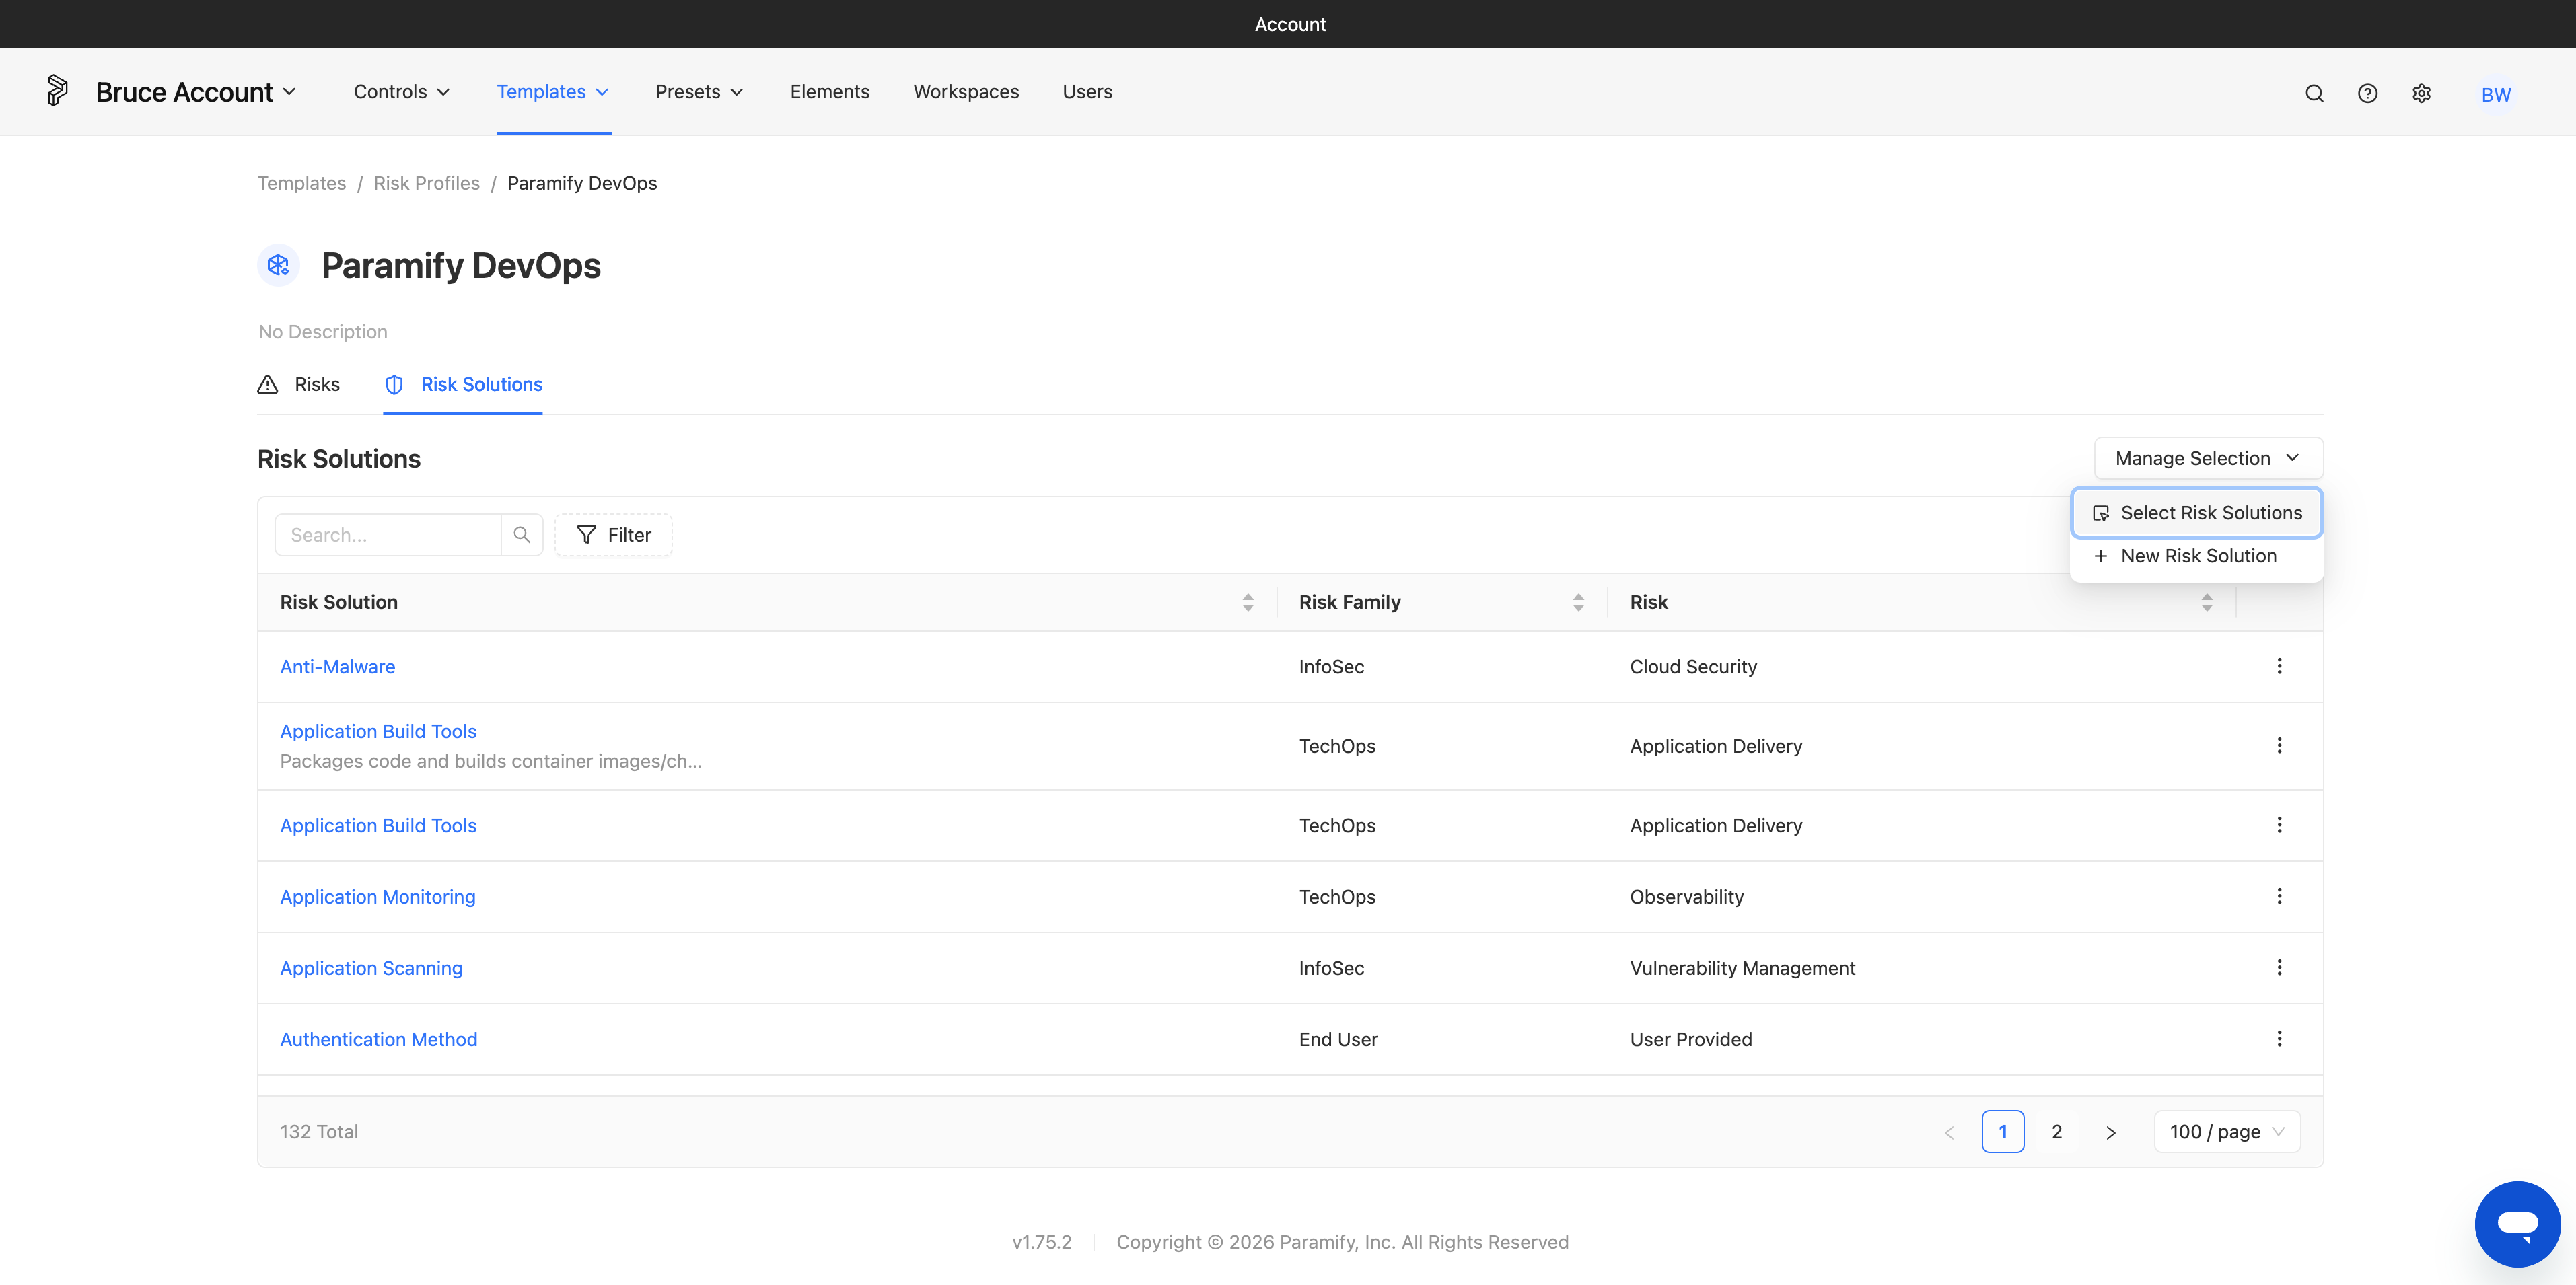Sort by Risk Solution column arrows
The width and height of the screenshot is (2576, 1285).
click(x=1248, y=602)
